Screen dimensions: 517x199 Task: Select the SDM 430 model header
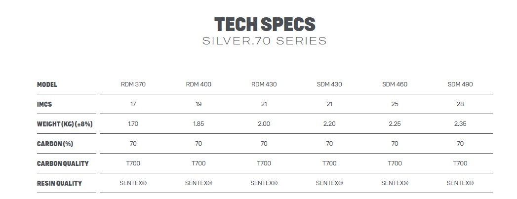(x=329, y=84)
